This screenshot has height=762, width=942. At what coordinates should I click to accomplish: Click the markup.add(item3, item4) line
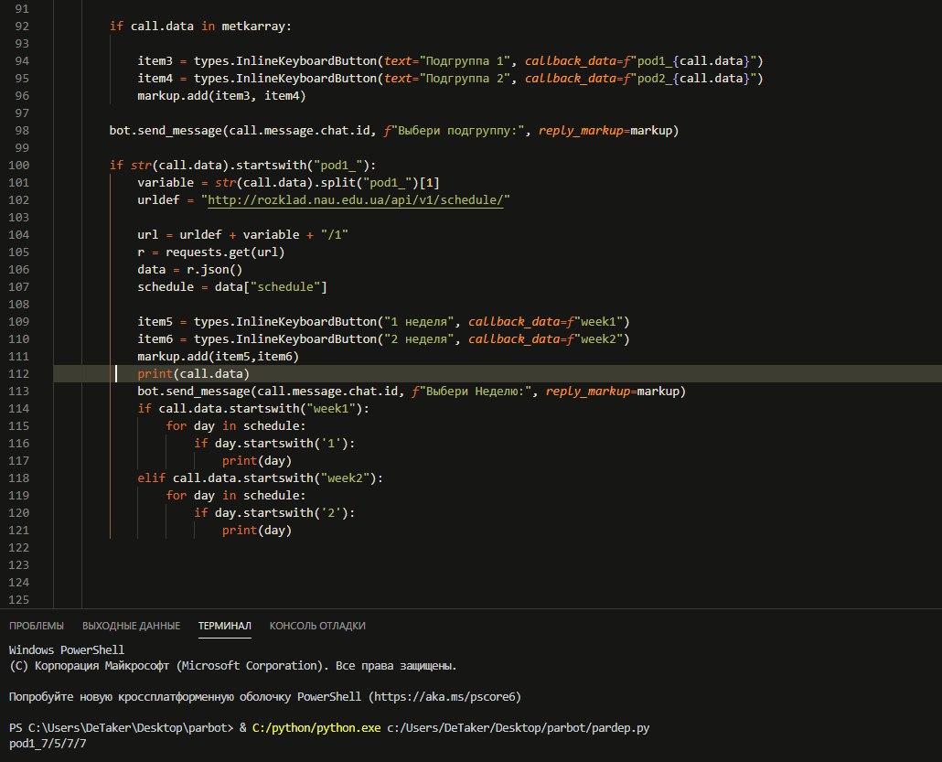click(221, 95)
